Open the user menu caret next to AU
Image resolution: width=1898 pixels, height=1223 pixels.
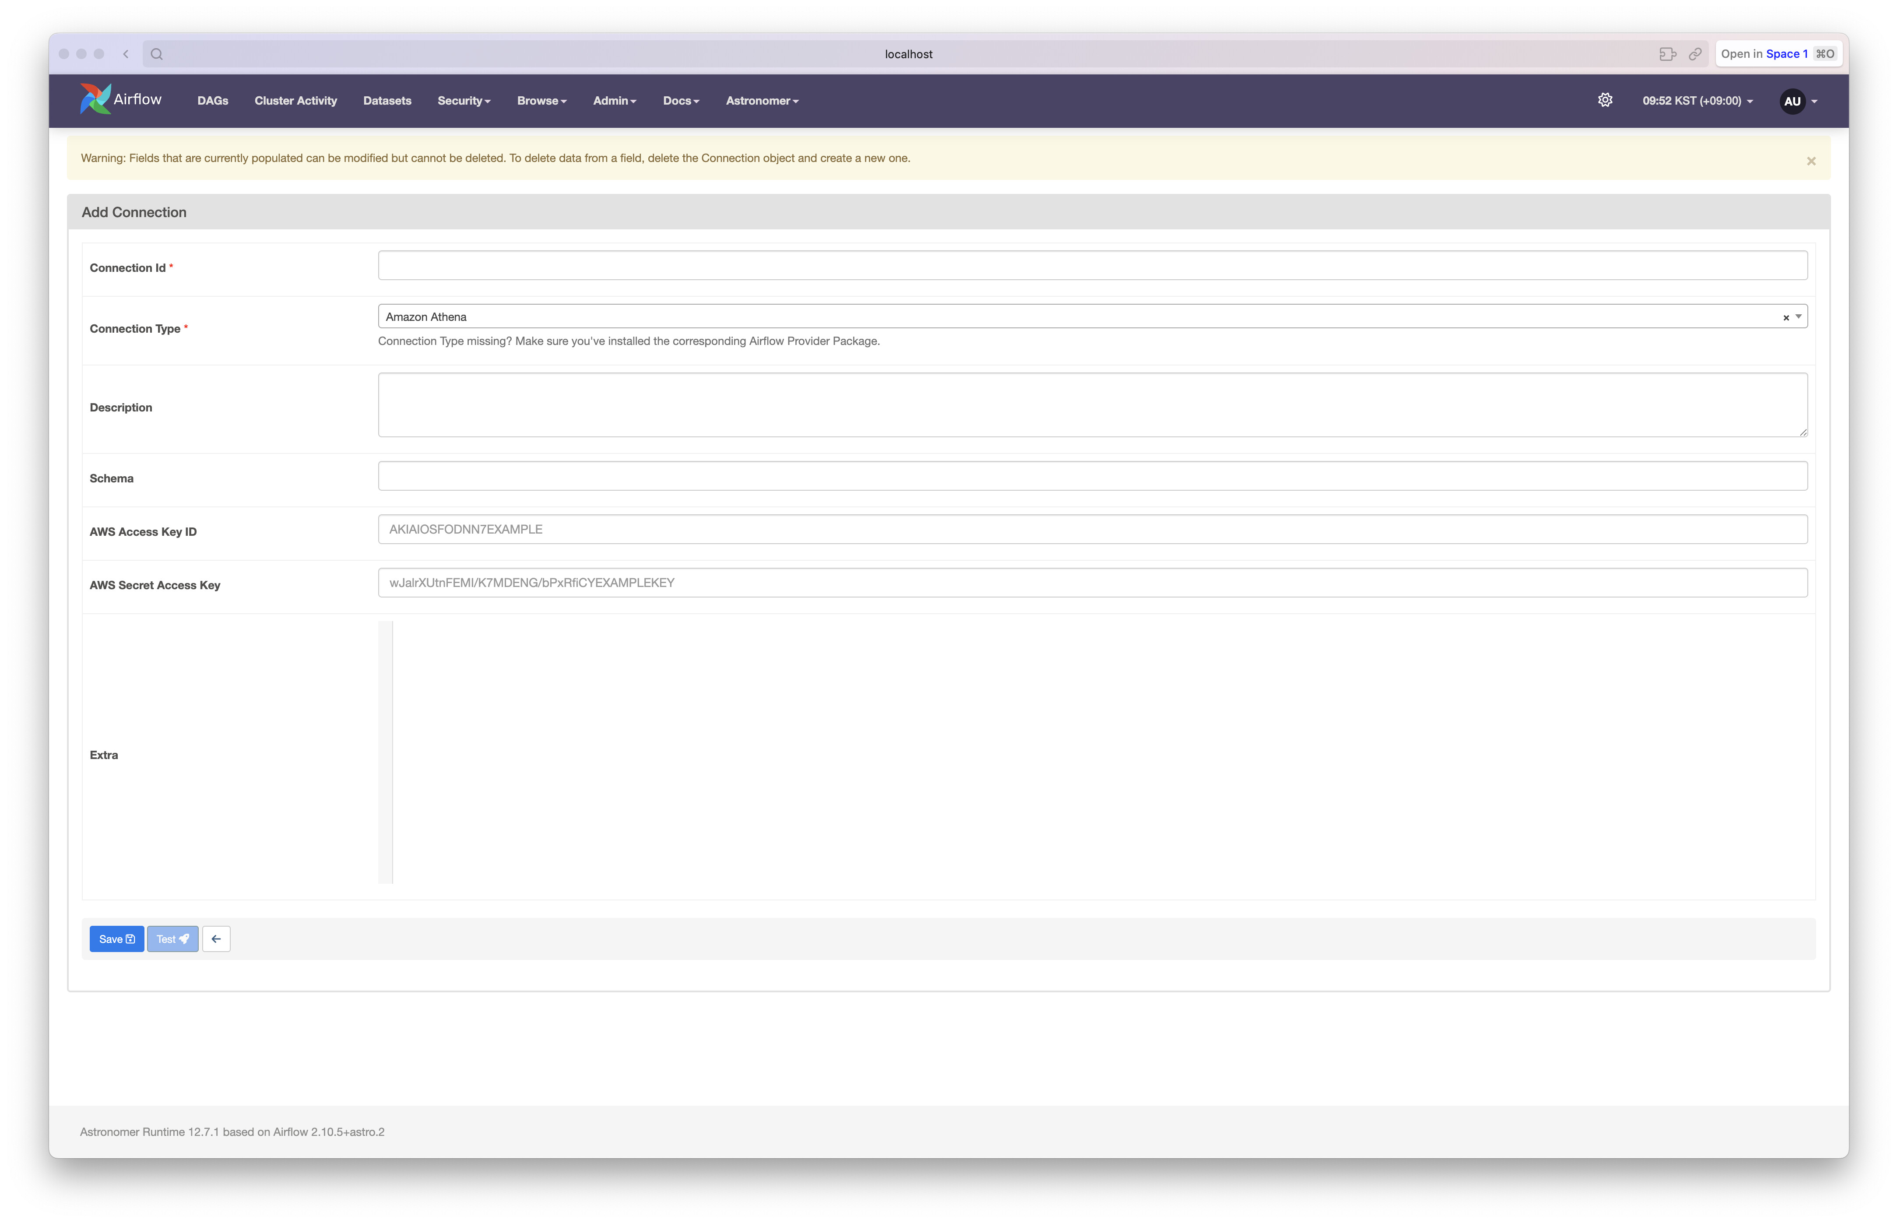pos(1814,102)
